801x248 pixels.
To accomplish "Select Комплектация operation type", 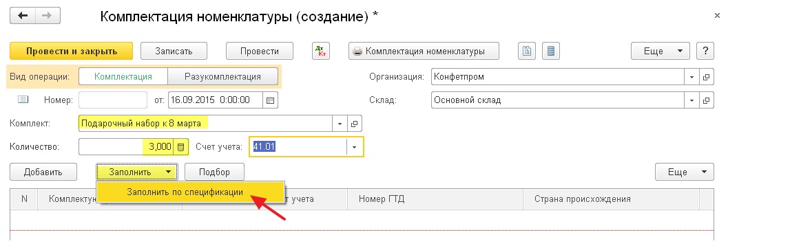I will (123, 77).
